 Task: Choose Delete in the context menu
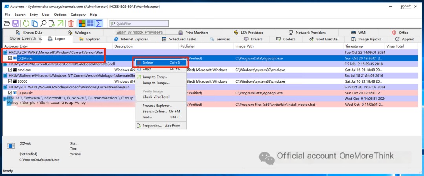[161, 62]
